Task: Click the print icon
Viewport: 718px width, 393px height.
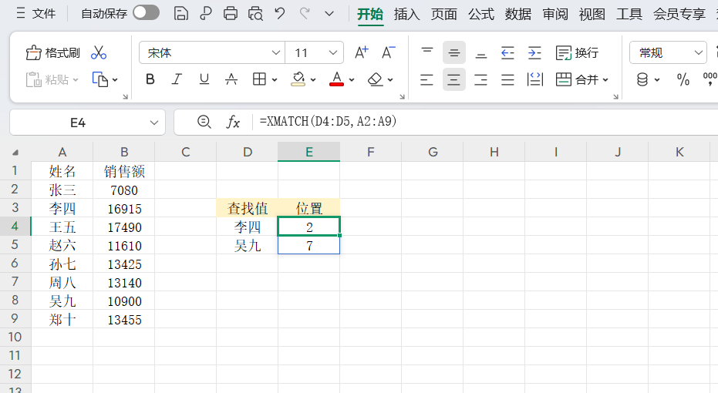Action: 230,13
